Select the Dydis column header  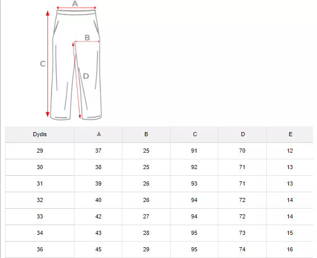pos(40,135)
